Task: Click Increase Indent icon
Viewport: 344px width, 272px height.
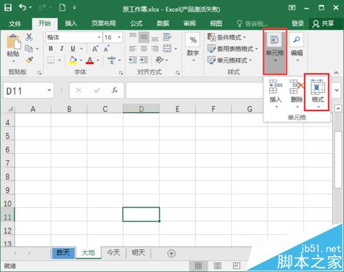Action: (x=144, y=60)
